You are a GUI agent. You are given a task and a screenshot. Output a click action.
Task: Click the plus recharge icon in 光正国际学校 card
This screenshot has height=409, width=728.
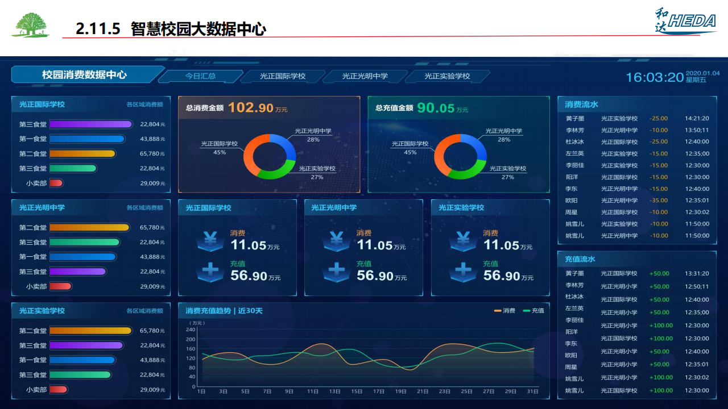(x=210, y=272)
